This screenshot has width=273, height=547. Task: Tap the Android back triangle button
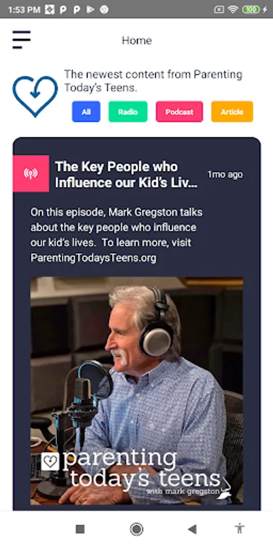(x=192, y=529)
